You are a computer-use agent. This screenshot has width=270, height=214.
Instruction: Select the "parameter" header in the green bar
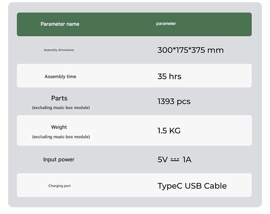pyautogui.click(x=166, y=24)
